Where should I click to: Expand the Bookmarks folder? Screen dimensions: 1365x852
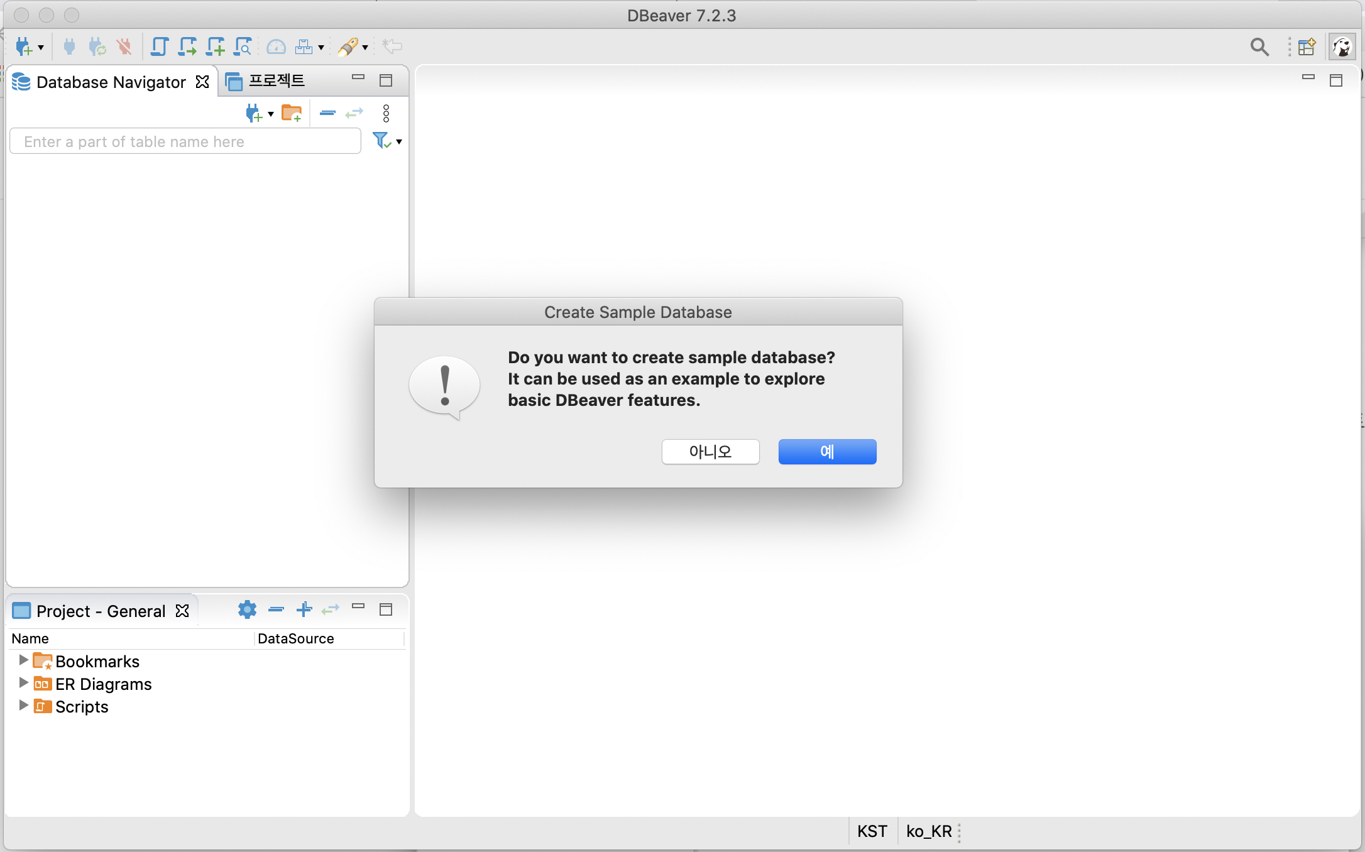(x=23, y=660)
